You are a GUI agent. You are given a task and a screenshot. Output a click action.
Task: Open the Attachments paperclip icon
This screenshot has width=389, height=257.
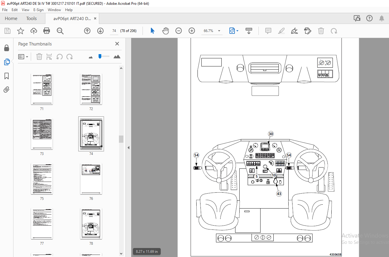pos(7,89)
